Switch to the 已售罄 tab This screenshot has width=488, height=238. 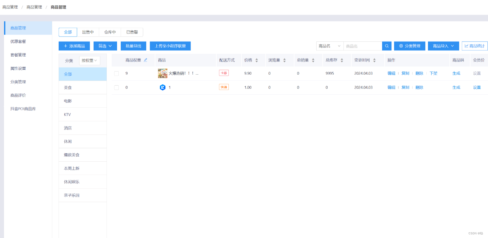132,32
